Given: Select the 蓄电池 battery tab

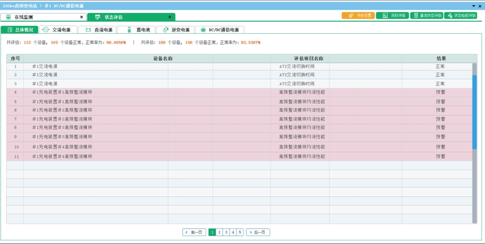Looking at the screenshot, I should 136,30.
